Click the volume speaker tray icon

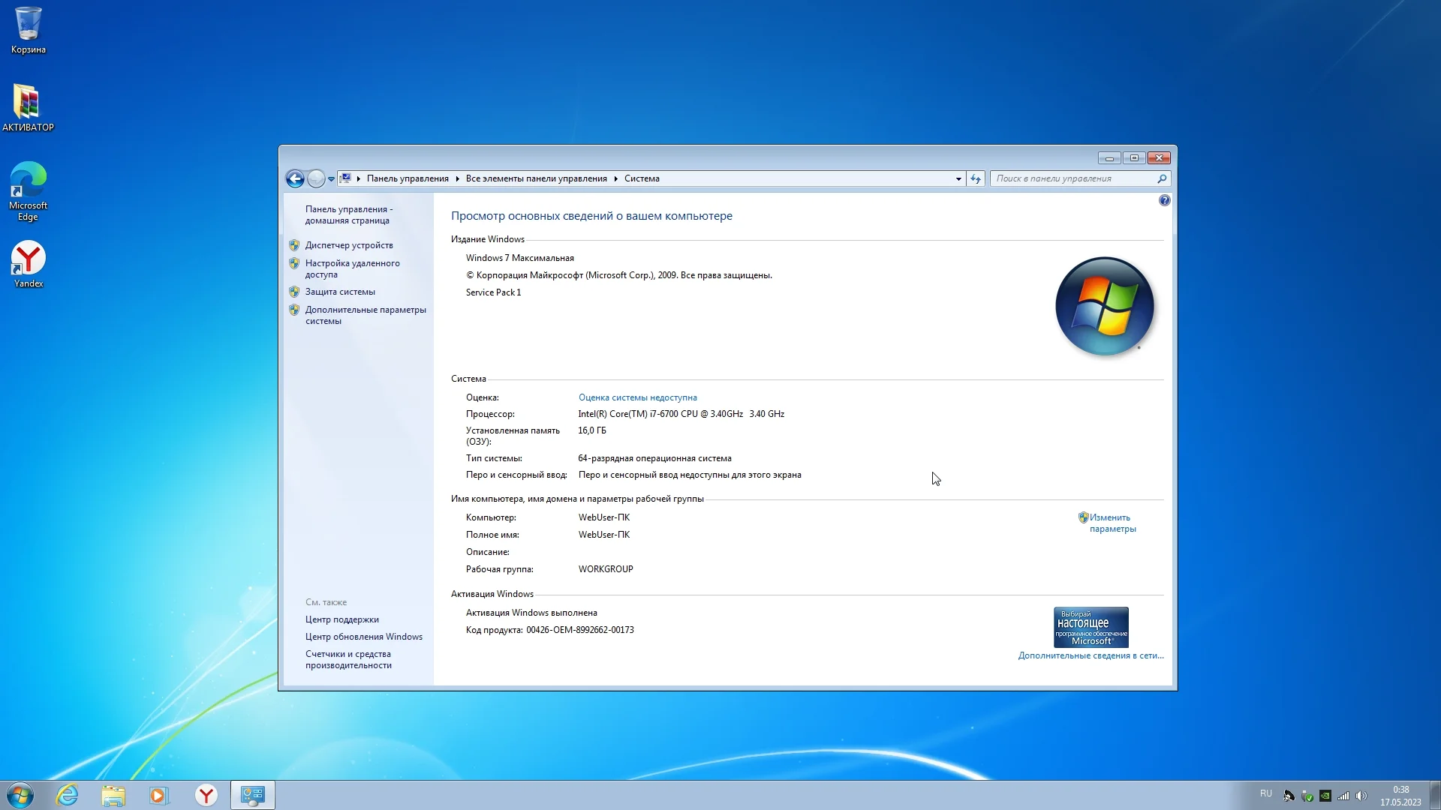click(x=1361, y=796)
